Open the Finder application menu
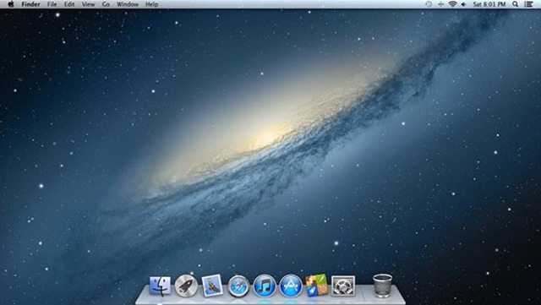This screenshot has width=541, height=305. coord(30,4)
